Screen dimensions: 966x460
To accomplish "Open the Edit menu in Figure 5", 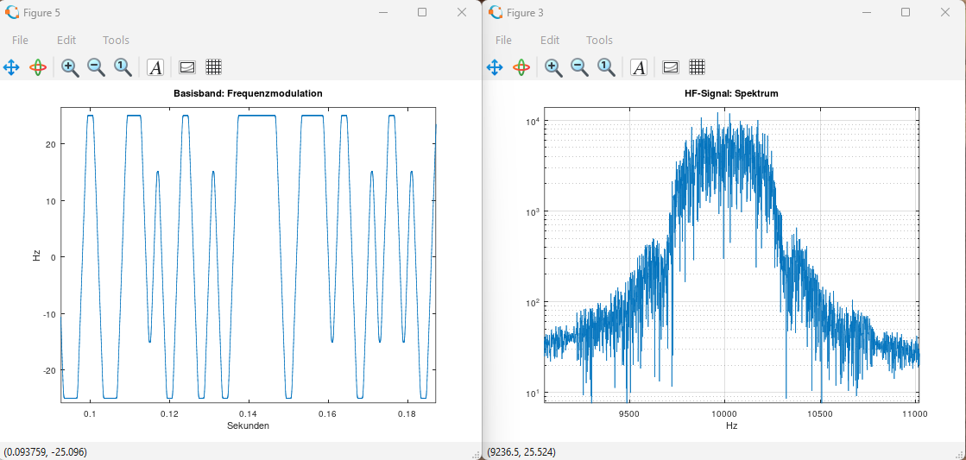I will pyautogui.click(x=66, y=40).
